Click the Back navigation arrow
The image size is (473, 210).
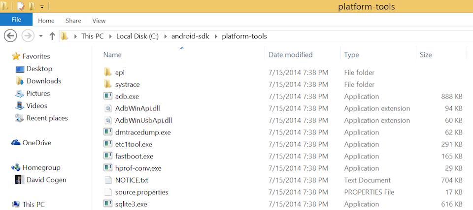tap(10, 36)
